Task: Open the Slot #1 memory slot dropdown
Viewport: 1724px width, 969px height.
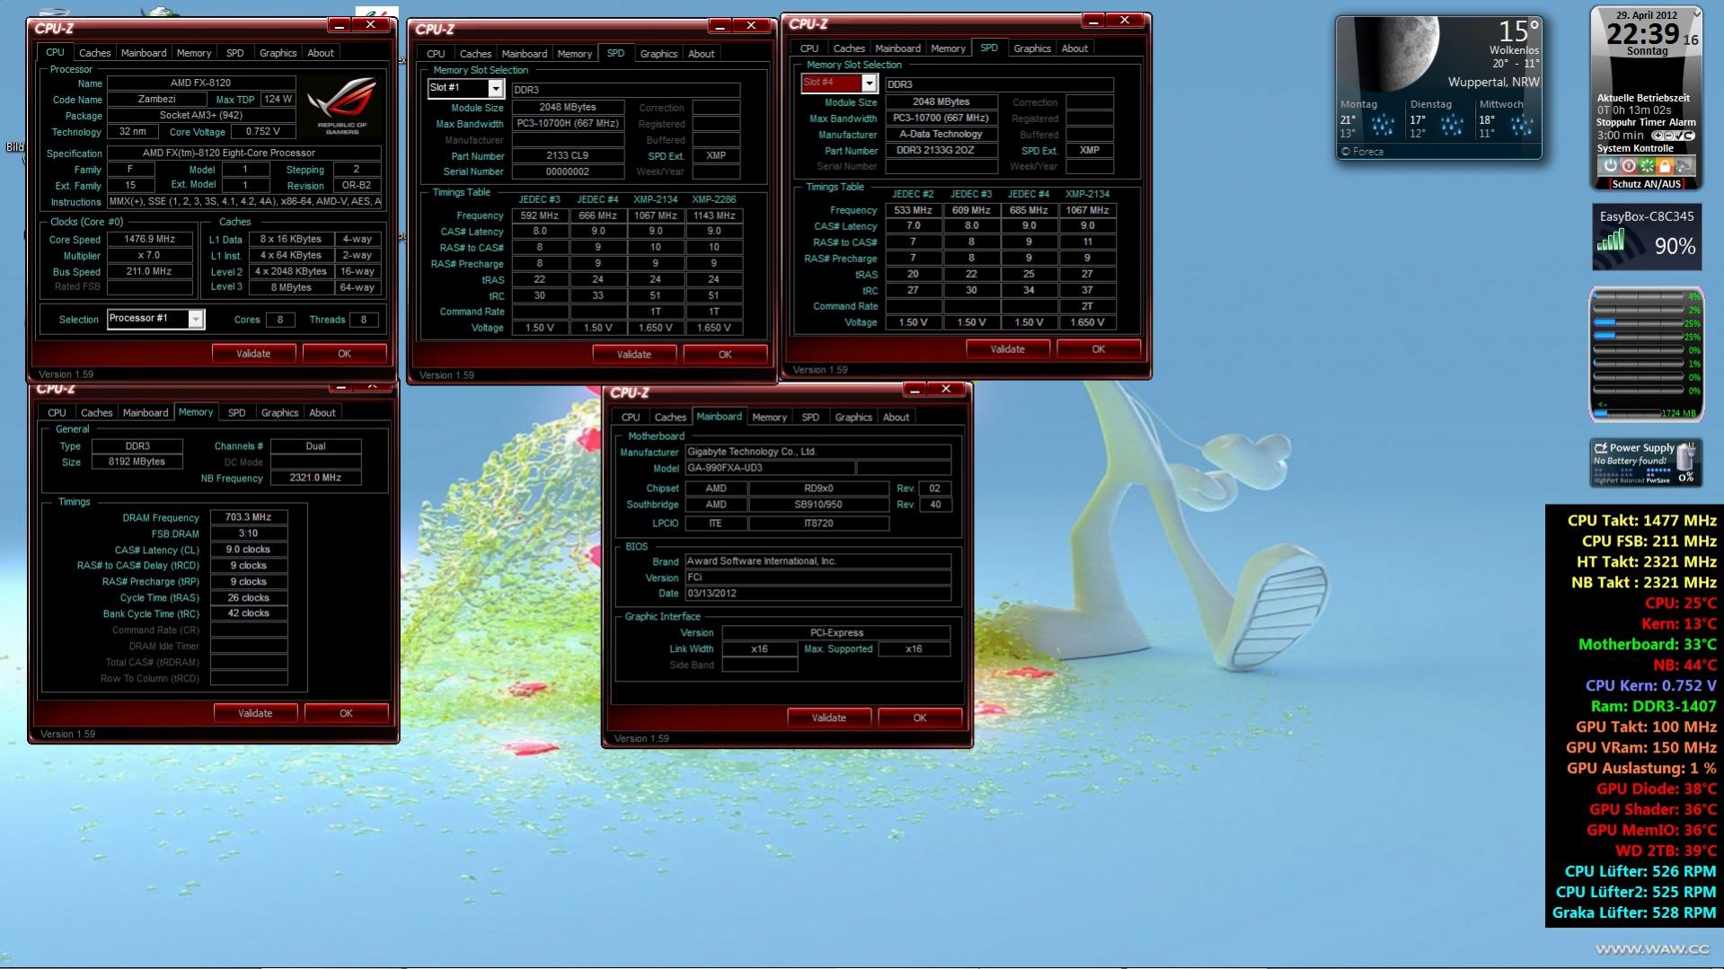Action: (x=495, y=88)
